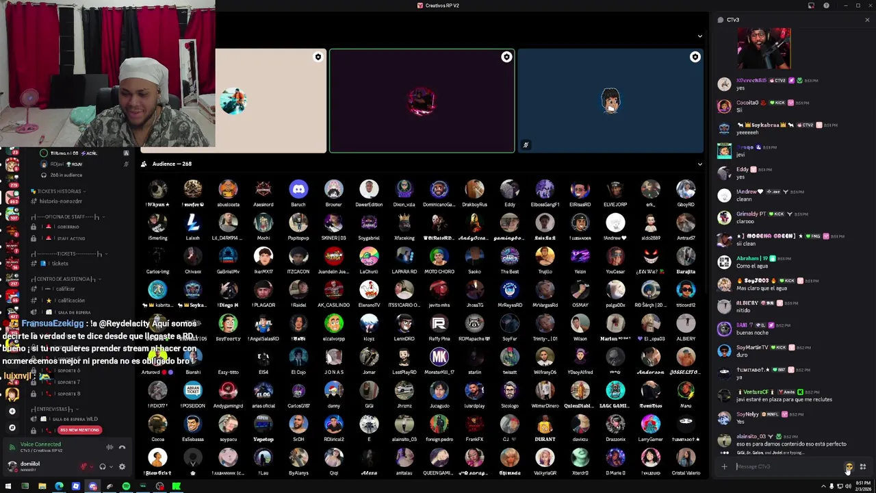Disconnect from voice using the hang-up icon
The height and width of the screenshot is (493, 876).
click(x=122, y=447)
